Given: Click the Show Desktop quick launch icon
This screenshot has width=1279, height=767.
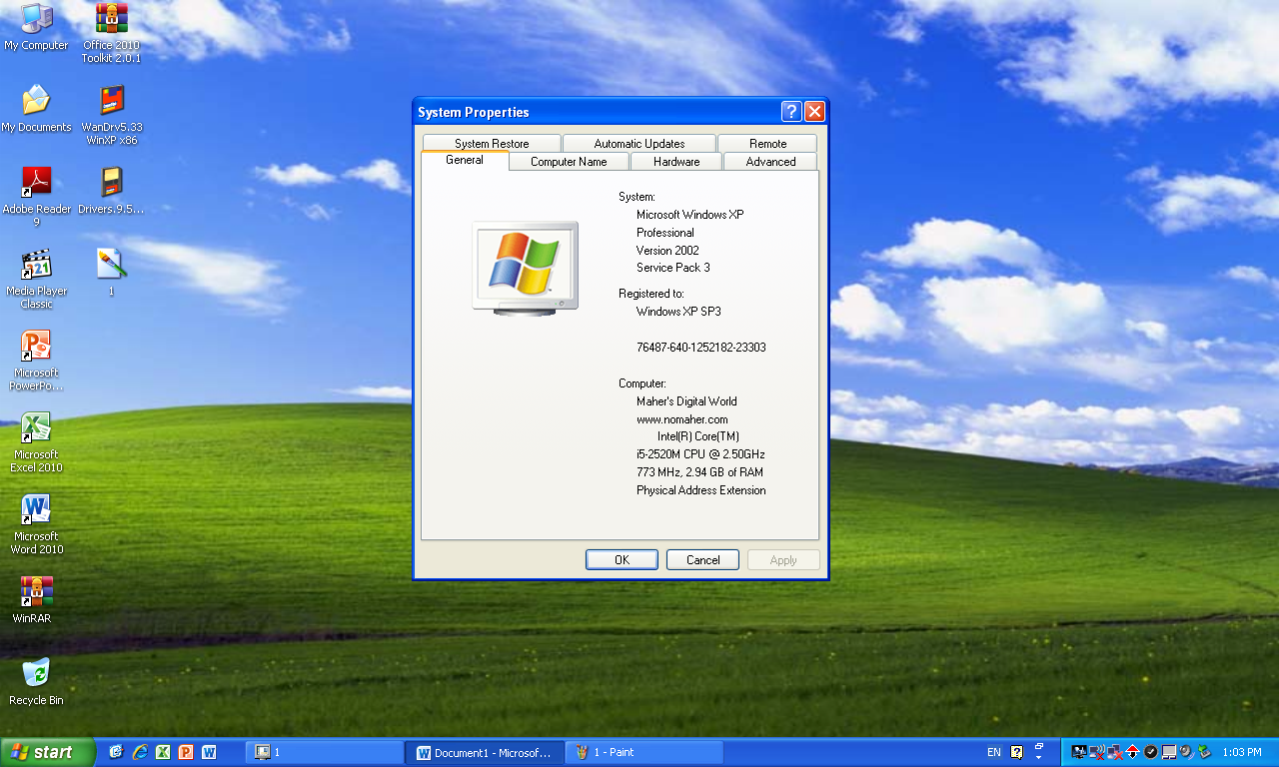Looking at the screenshot, I should click(116, 752).
